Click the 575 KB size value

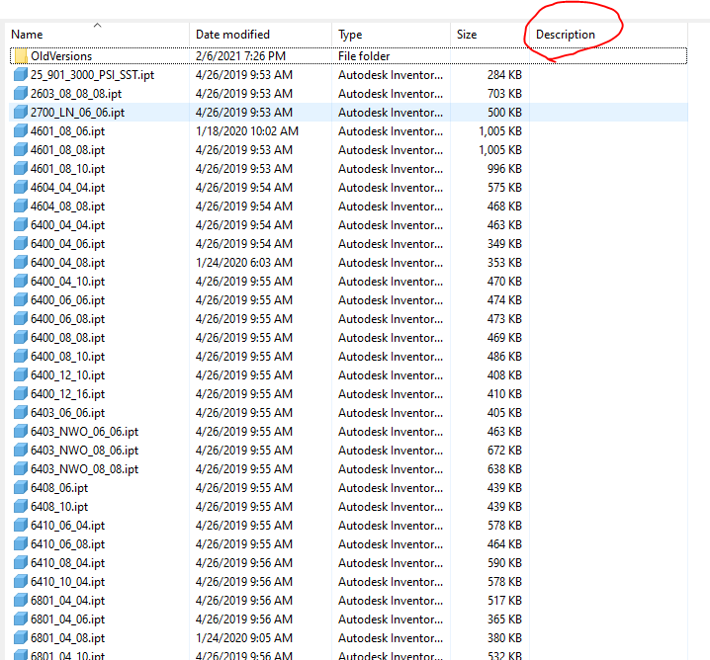[x=504, y=188]
